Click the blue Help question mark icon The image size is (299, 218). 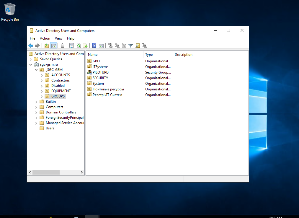click(x=94, y=45)
